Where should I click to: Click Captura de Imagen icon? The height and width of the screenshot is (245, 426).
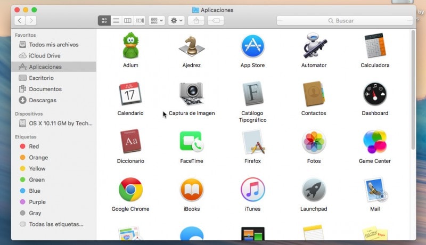[192, 94]
